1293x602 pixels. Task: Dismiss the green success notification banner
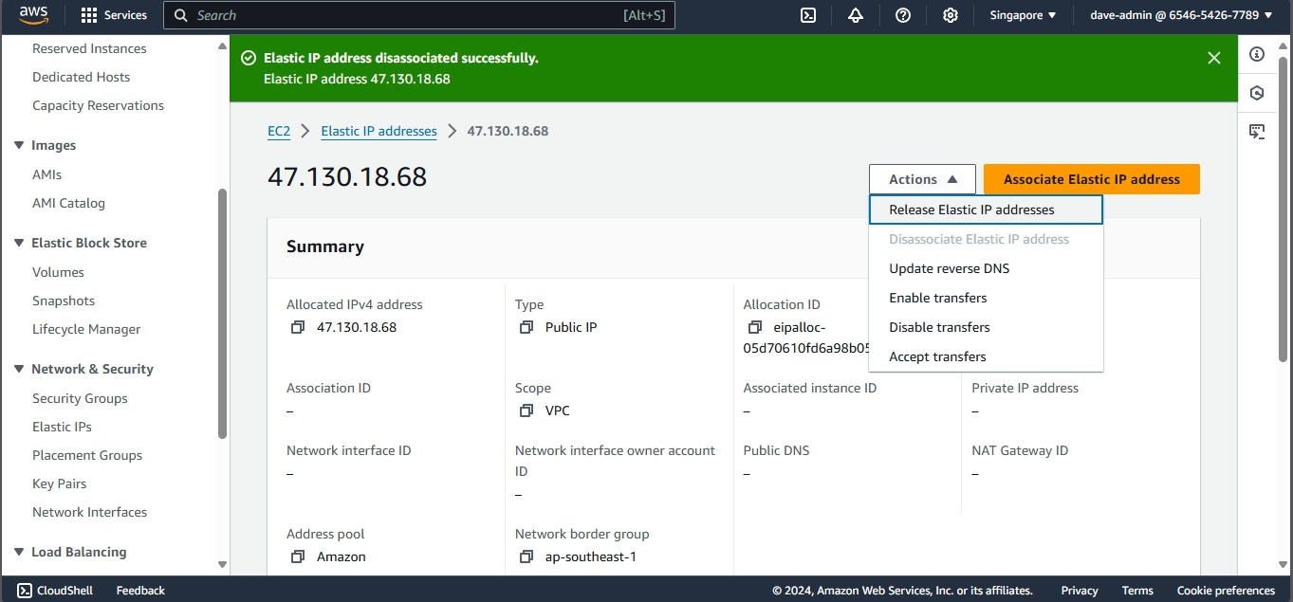tap(1213, 58)
